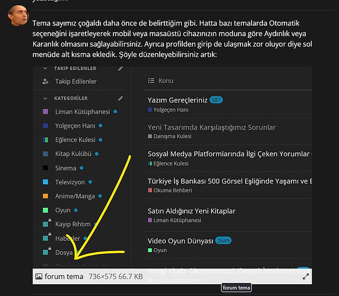The height and width of the screenshot is (296, 339).
Task: Click the unread dot next to Televizyon
Action: pyautogui.click(x=90, y=182)
